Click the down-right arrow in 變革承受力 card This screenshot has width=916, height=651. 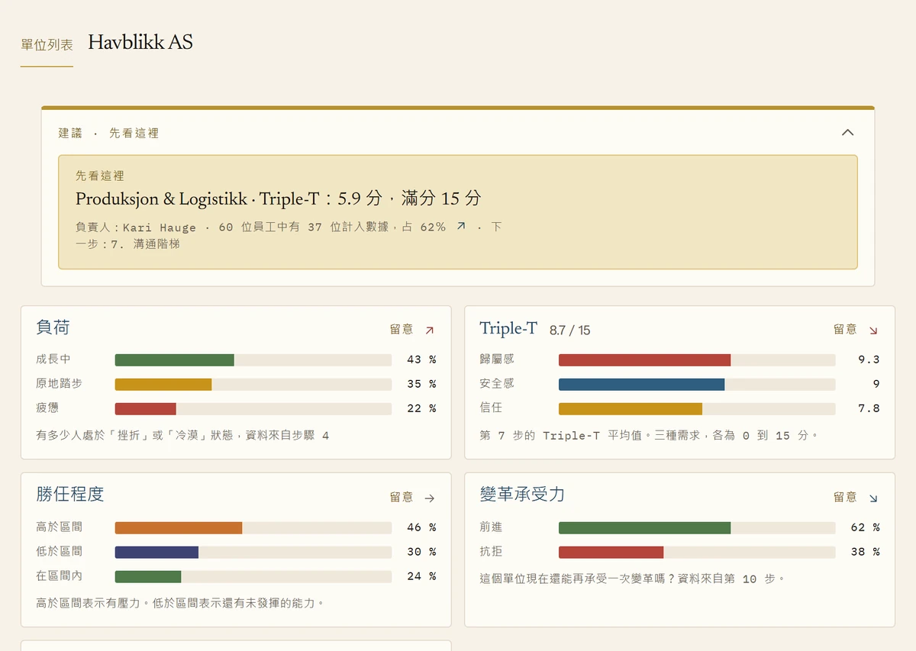(873, 498)
